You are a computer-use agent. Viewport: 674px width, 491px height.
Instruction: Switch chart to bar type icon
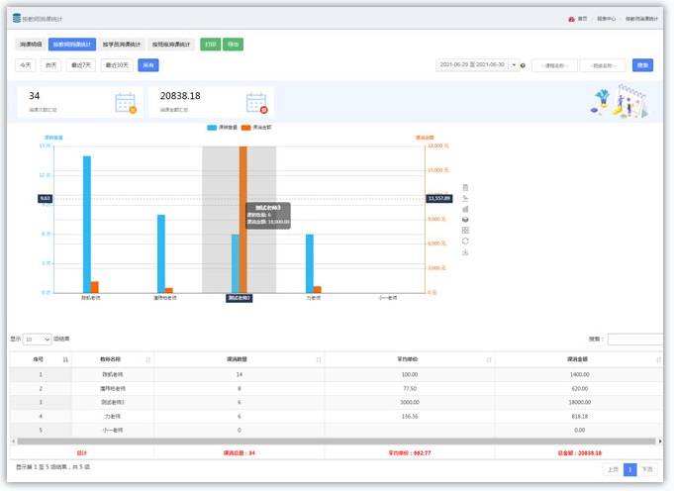(x=465, y=209)
